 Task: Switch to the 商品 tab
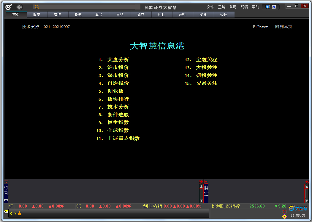tap(120, 15)
